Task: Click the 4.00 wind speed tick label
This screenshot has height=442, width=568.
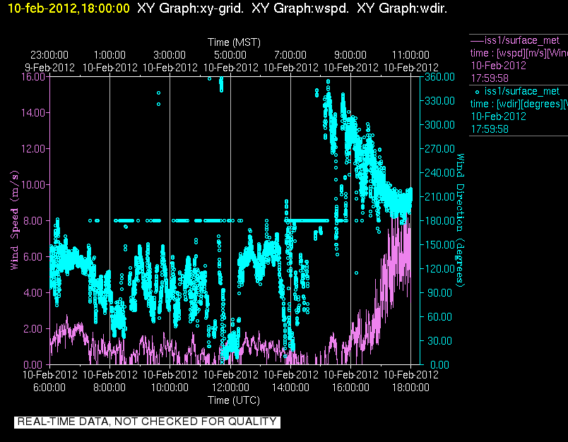Action: click(35, 292)
